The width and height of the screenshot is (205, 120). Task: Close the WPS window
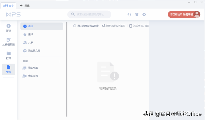click(202, 2)
